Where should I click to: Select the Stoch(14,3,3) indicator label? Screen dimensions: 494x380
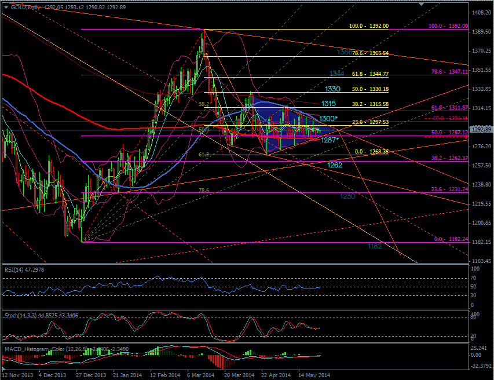coord(41,315)
